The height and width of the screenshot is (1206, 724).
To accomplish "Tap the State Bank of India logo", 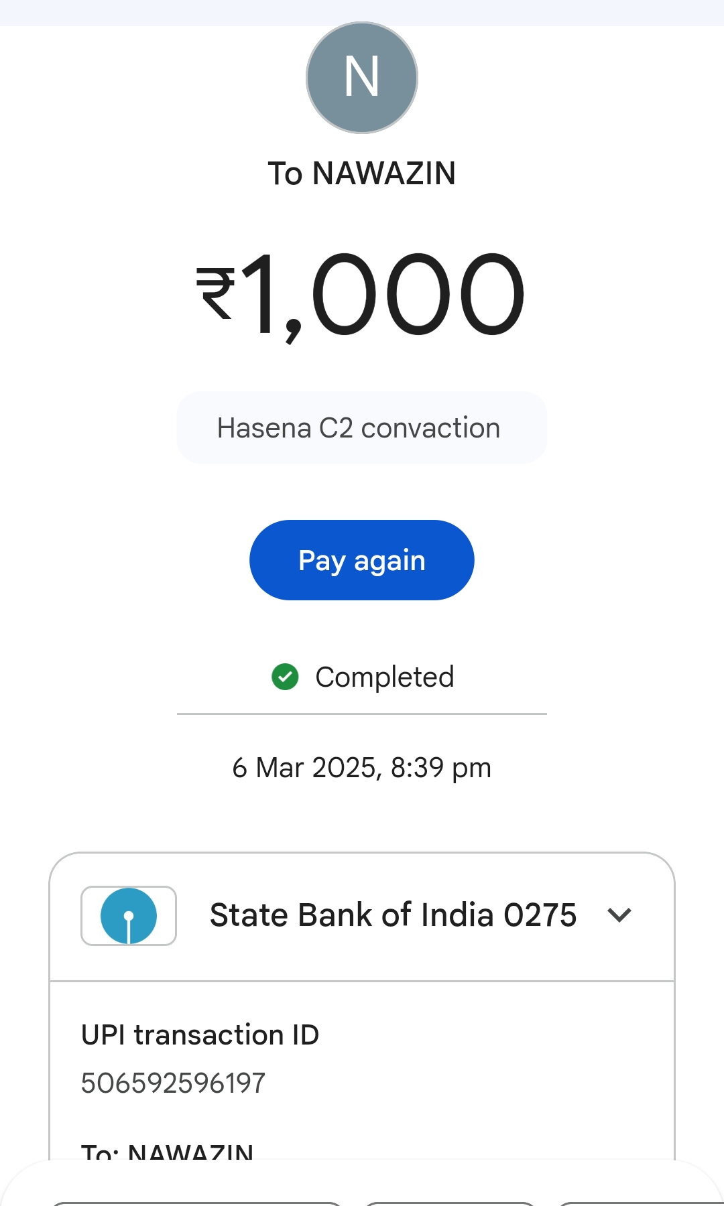I will [129, 915].
